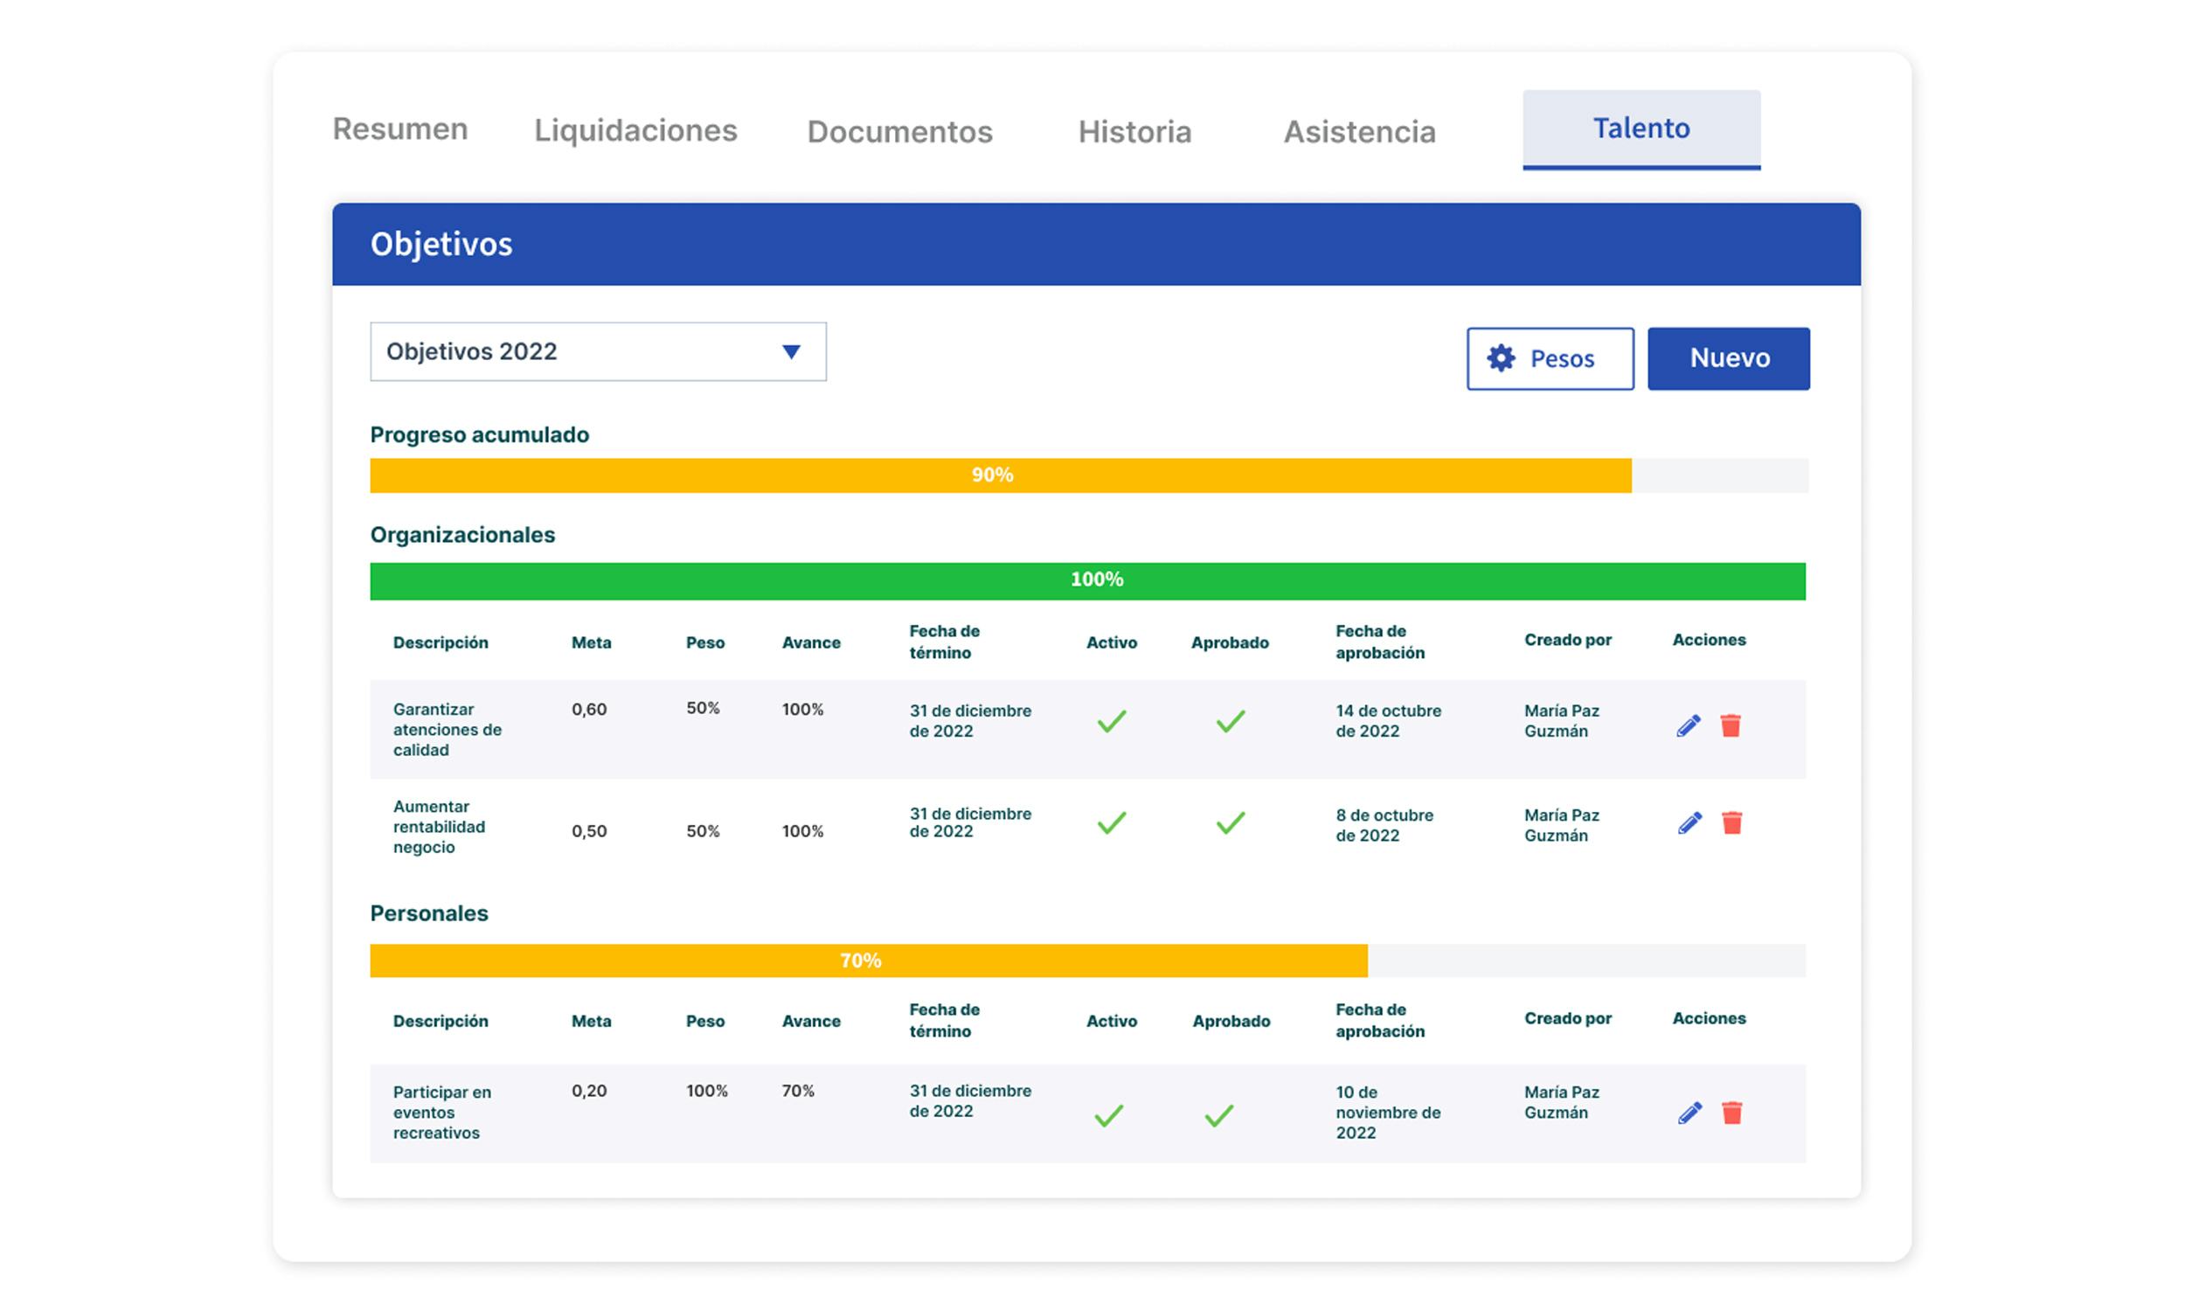Edit the 'Garantizar atenciones de calidad' objective
The image size is (2185, 1311).
(x=1689, y=725)
